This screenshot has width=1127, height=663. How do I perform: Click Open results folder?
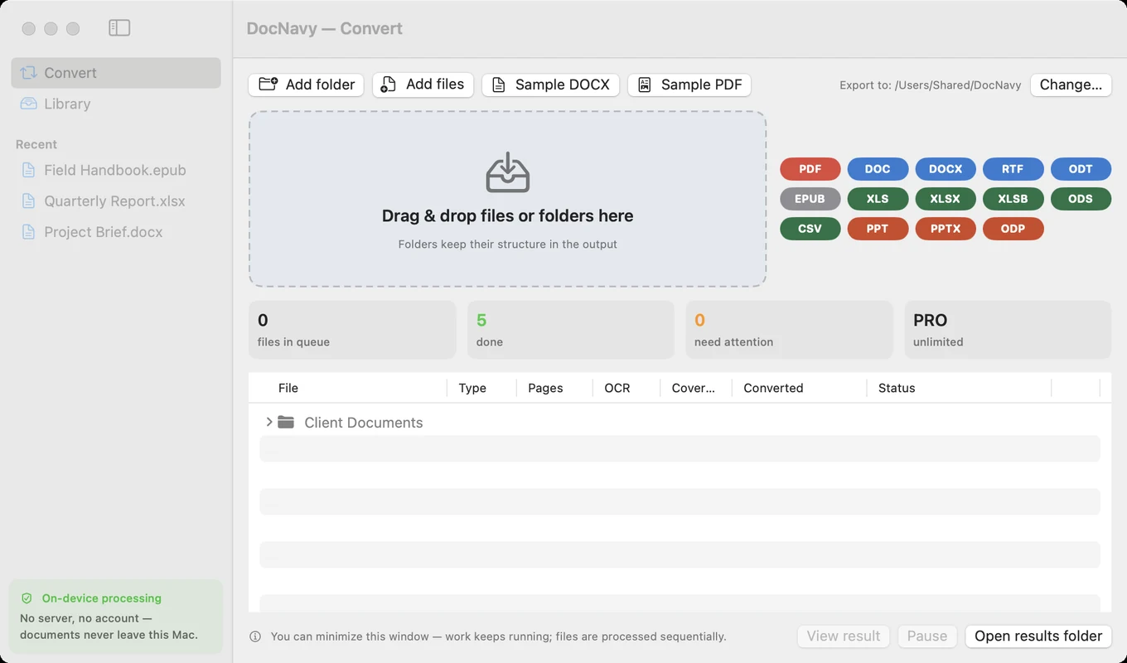point(1038,636)
